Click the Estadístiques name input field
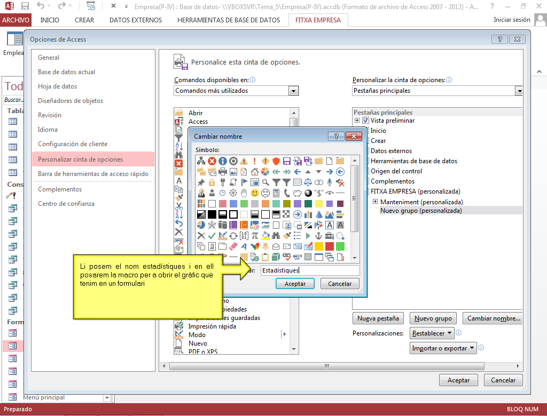547x416 pixels. (310, 270)
